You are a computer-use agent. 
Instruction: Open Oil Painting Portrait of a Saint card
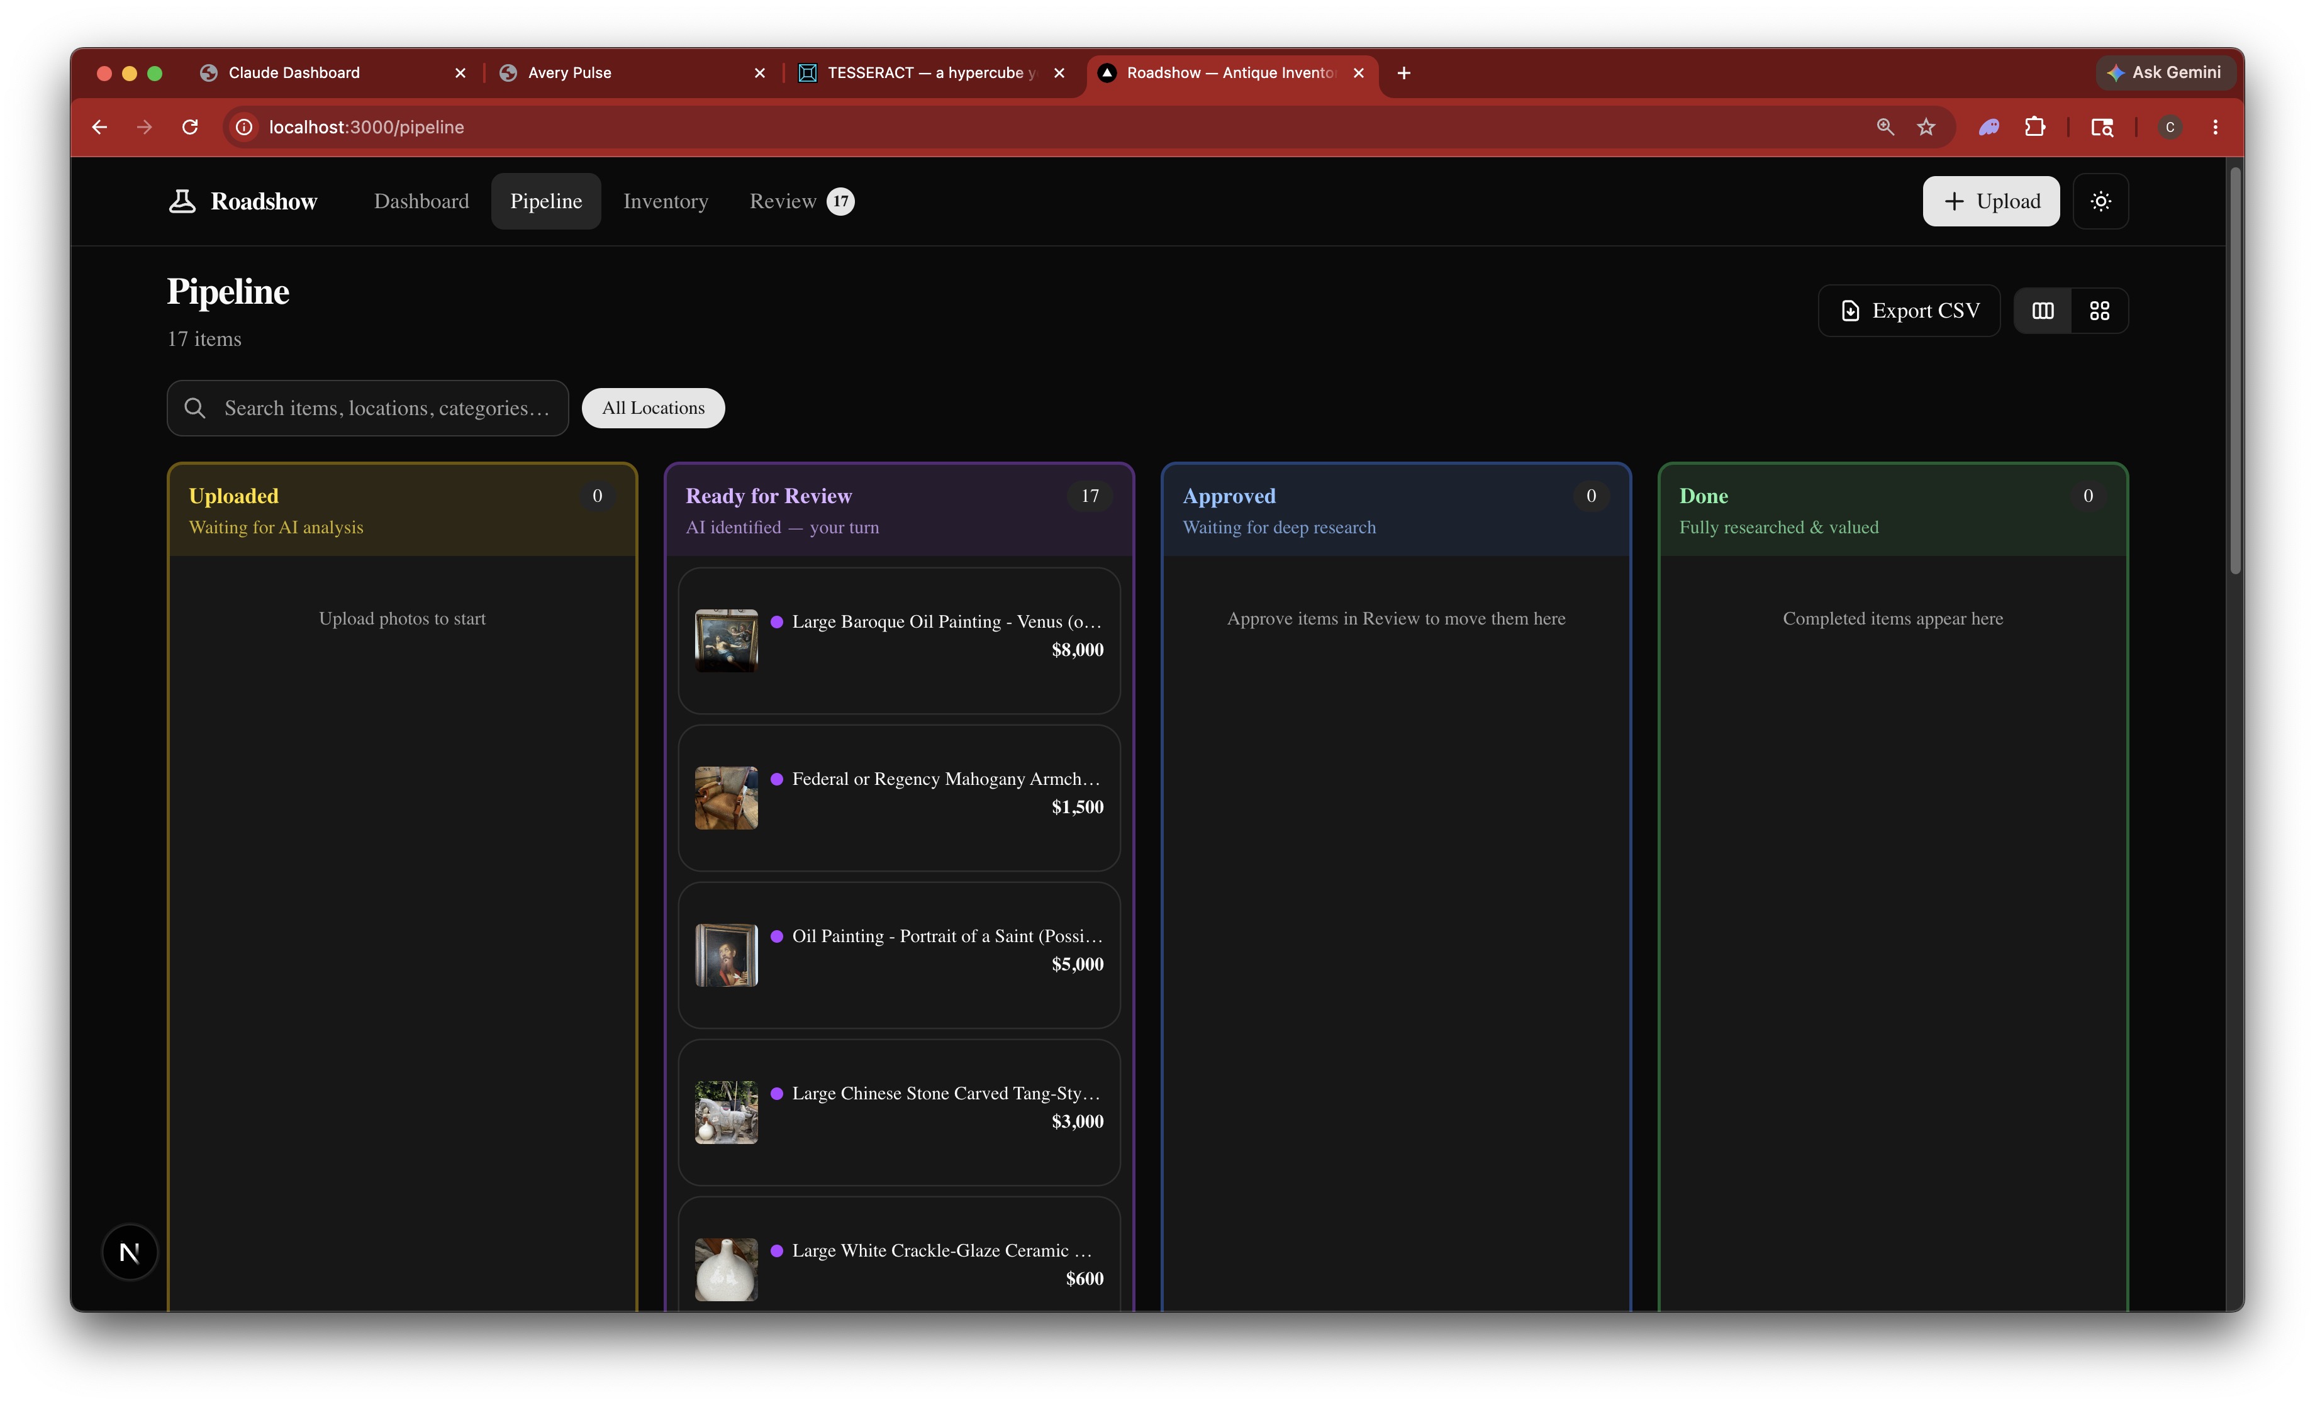coord(899,955)
